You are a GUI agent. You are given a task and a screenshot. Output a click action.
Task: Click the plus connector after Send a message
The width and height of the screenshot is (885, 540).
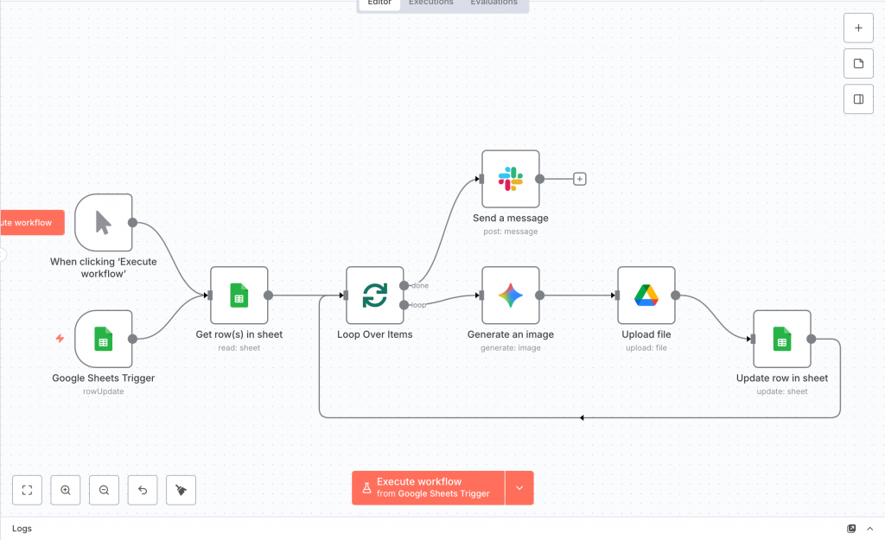(x=580, y=179)
